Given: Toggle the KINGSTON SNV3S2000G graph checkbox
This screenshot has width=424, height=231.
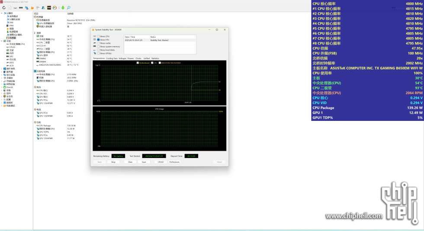Looking at the screenshot, I should pyautogui.click(x=160, y=63).
